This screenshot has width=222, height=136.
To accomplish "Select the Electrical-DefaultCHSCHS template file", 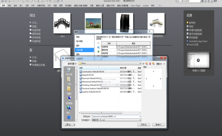I will point(90,78).
